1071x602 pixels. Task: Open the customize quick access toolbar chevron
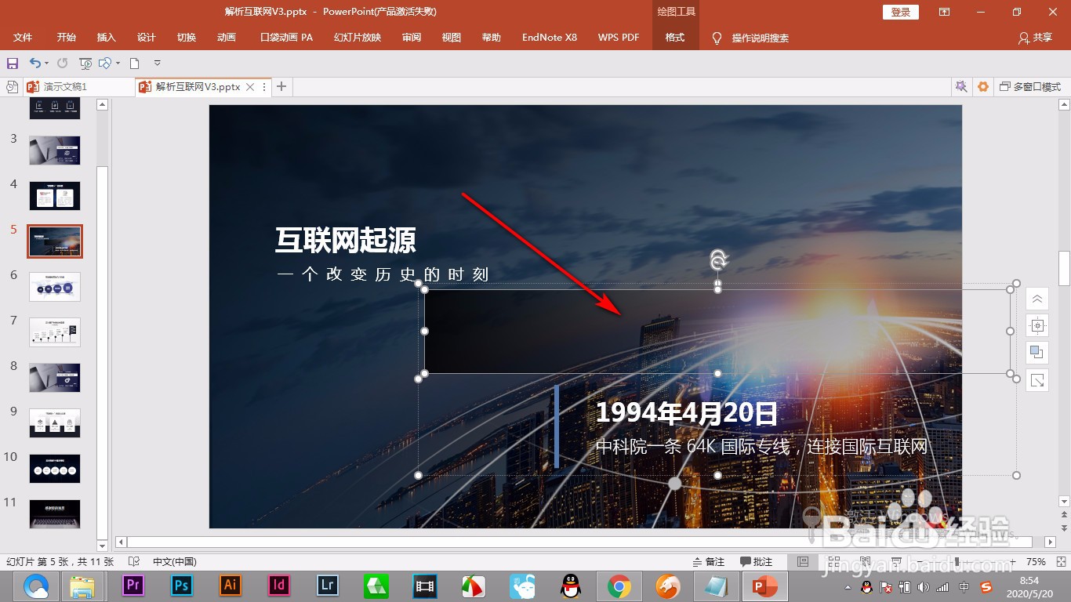tap(157, 63)
